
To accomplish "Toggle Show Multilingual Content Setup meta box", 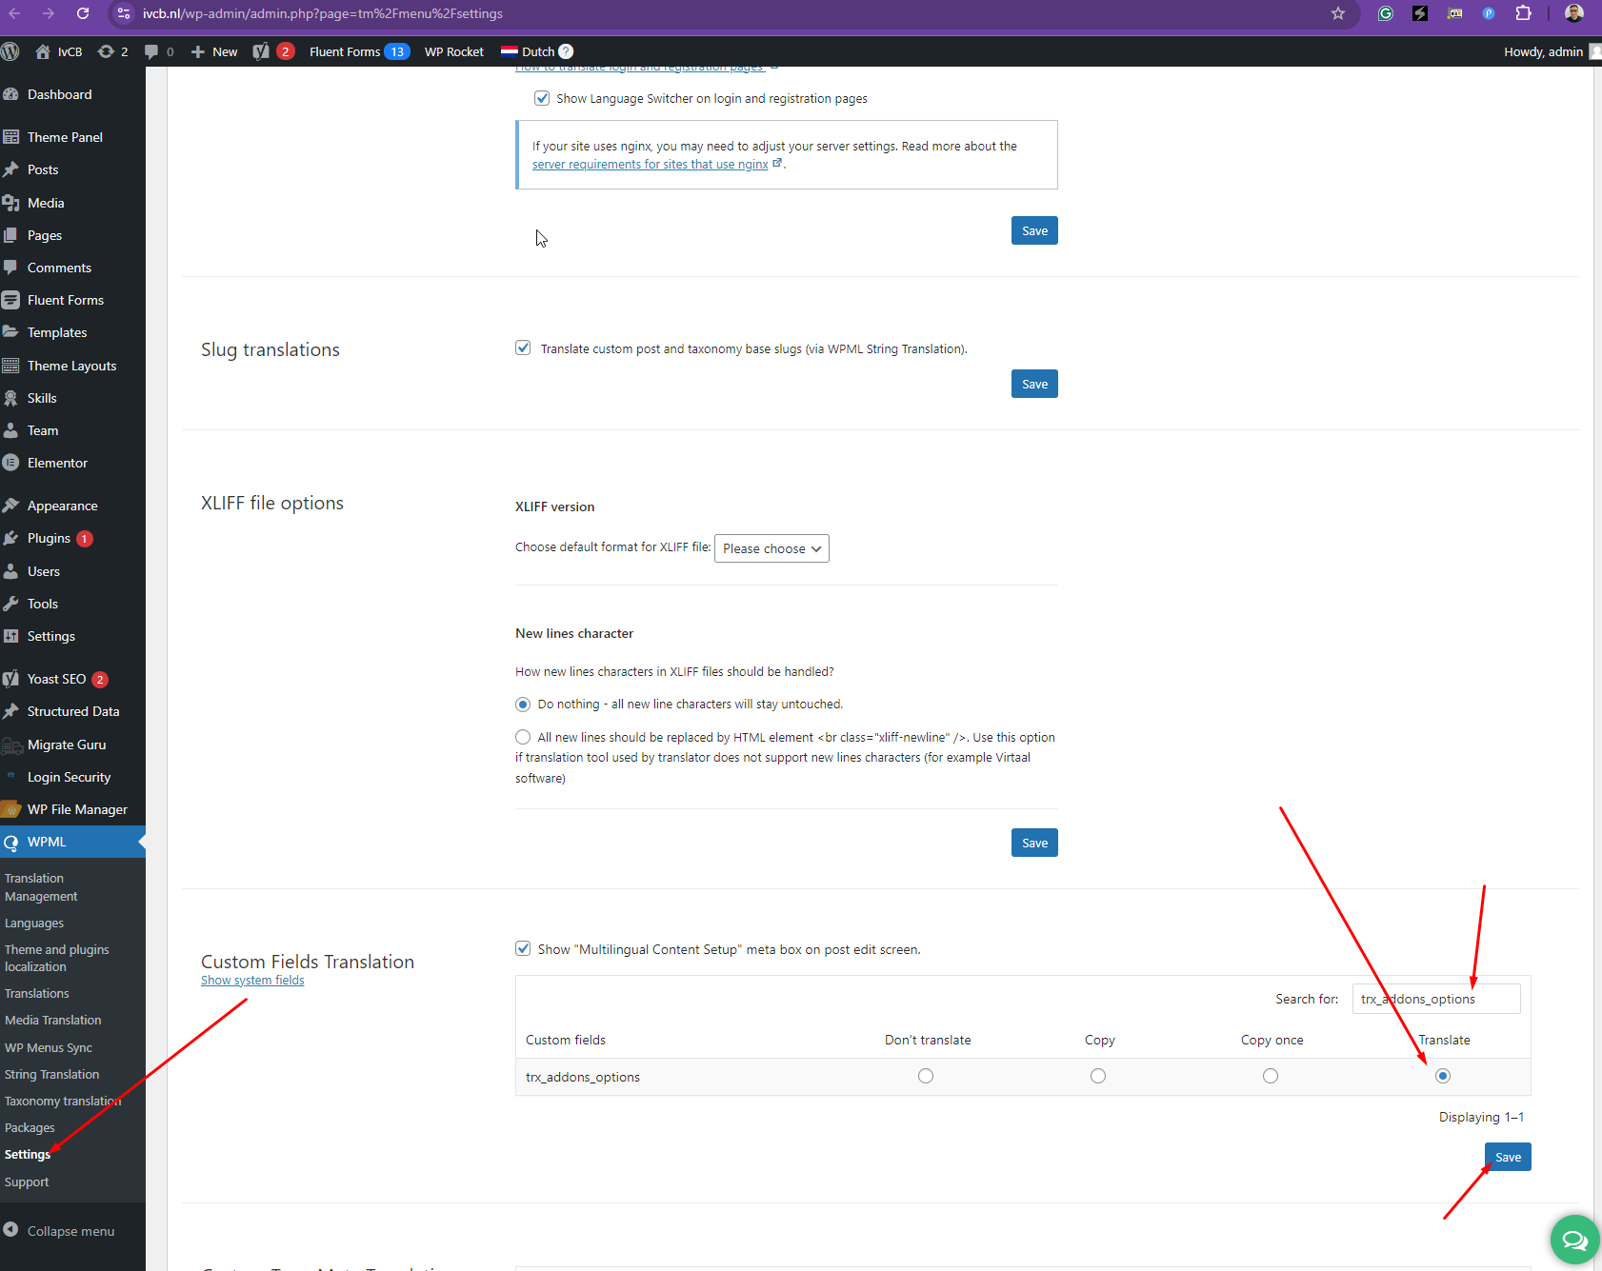I will (x=523, y=948).
